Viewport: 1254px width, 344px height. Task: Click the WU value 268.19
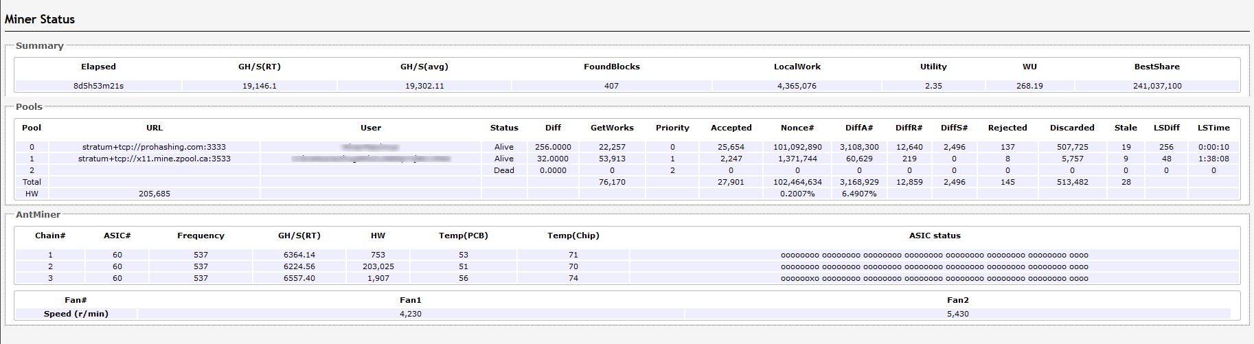click(x=1029, y=86)
